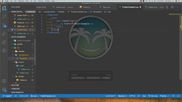The height and width of the screenshot is (102, 182).
Task: Change the UTF-8 file encoding
Action: pos(132,96)
